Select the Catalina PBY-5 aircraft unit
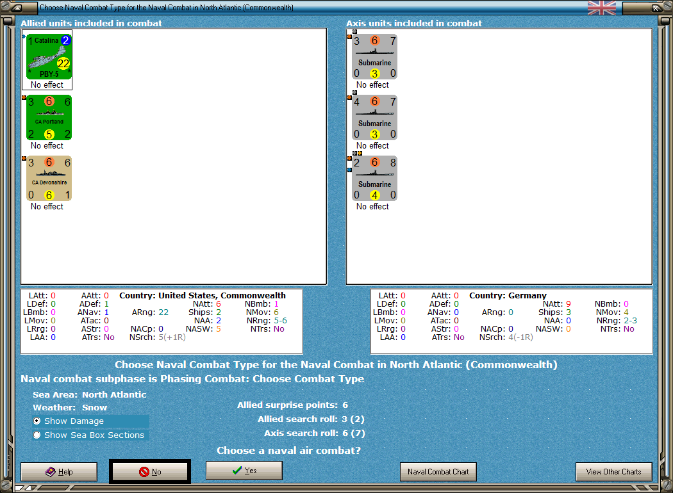The image size is (673, 493). click(x=49, y=56)
